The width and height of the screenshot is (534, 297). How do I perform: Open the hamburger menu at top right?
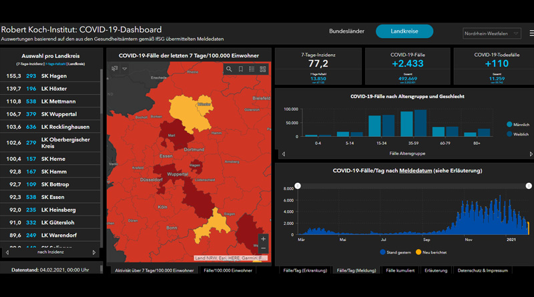click(x=531, y=33)
